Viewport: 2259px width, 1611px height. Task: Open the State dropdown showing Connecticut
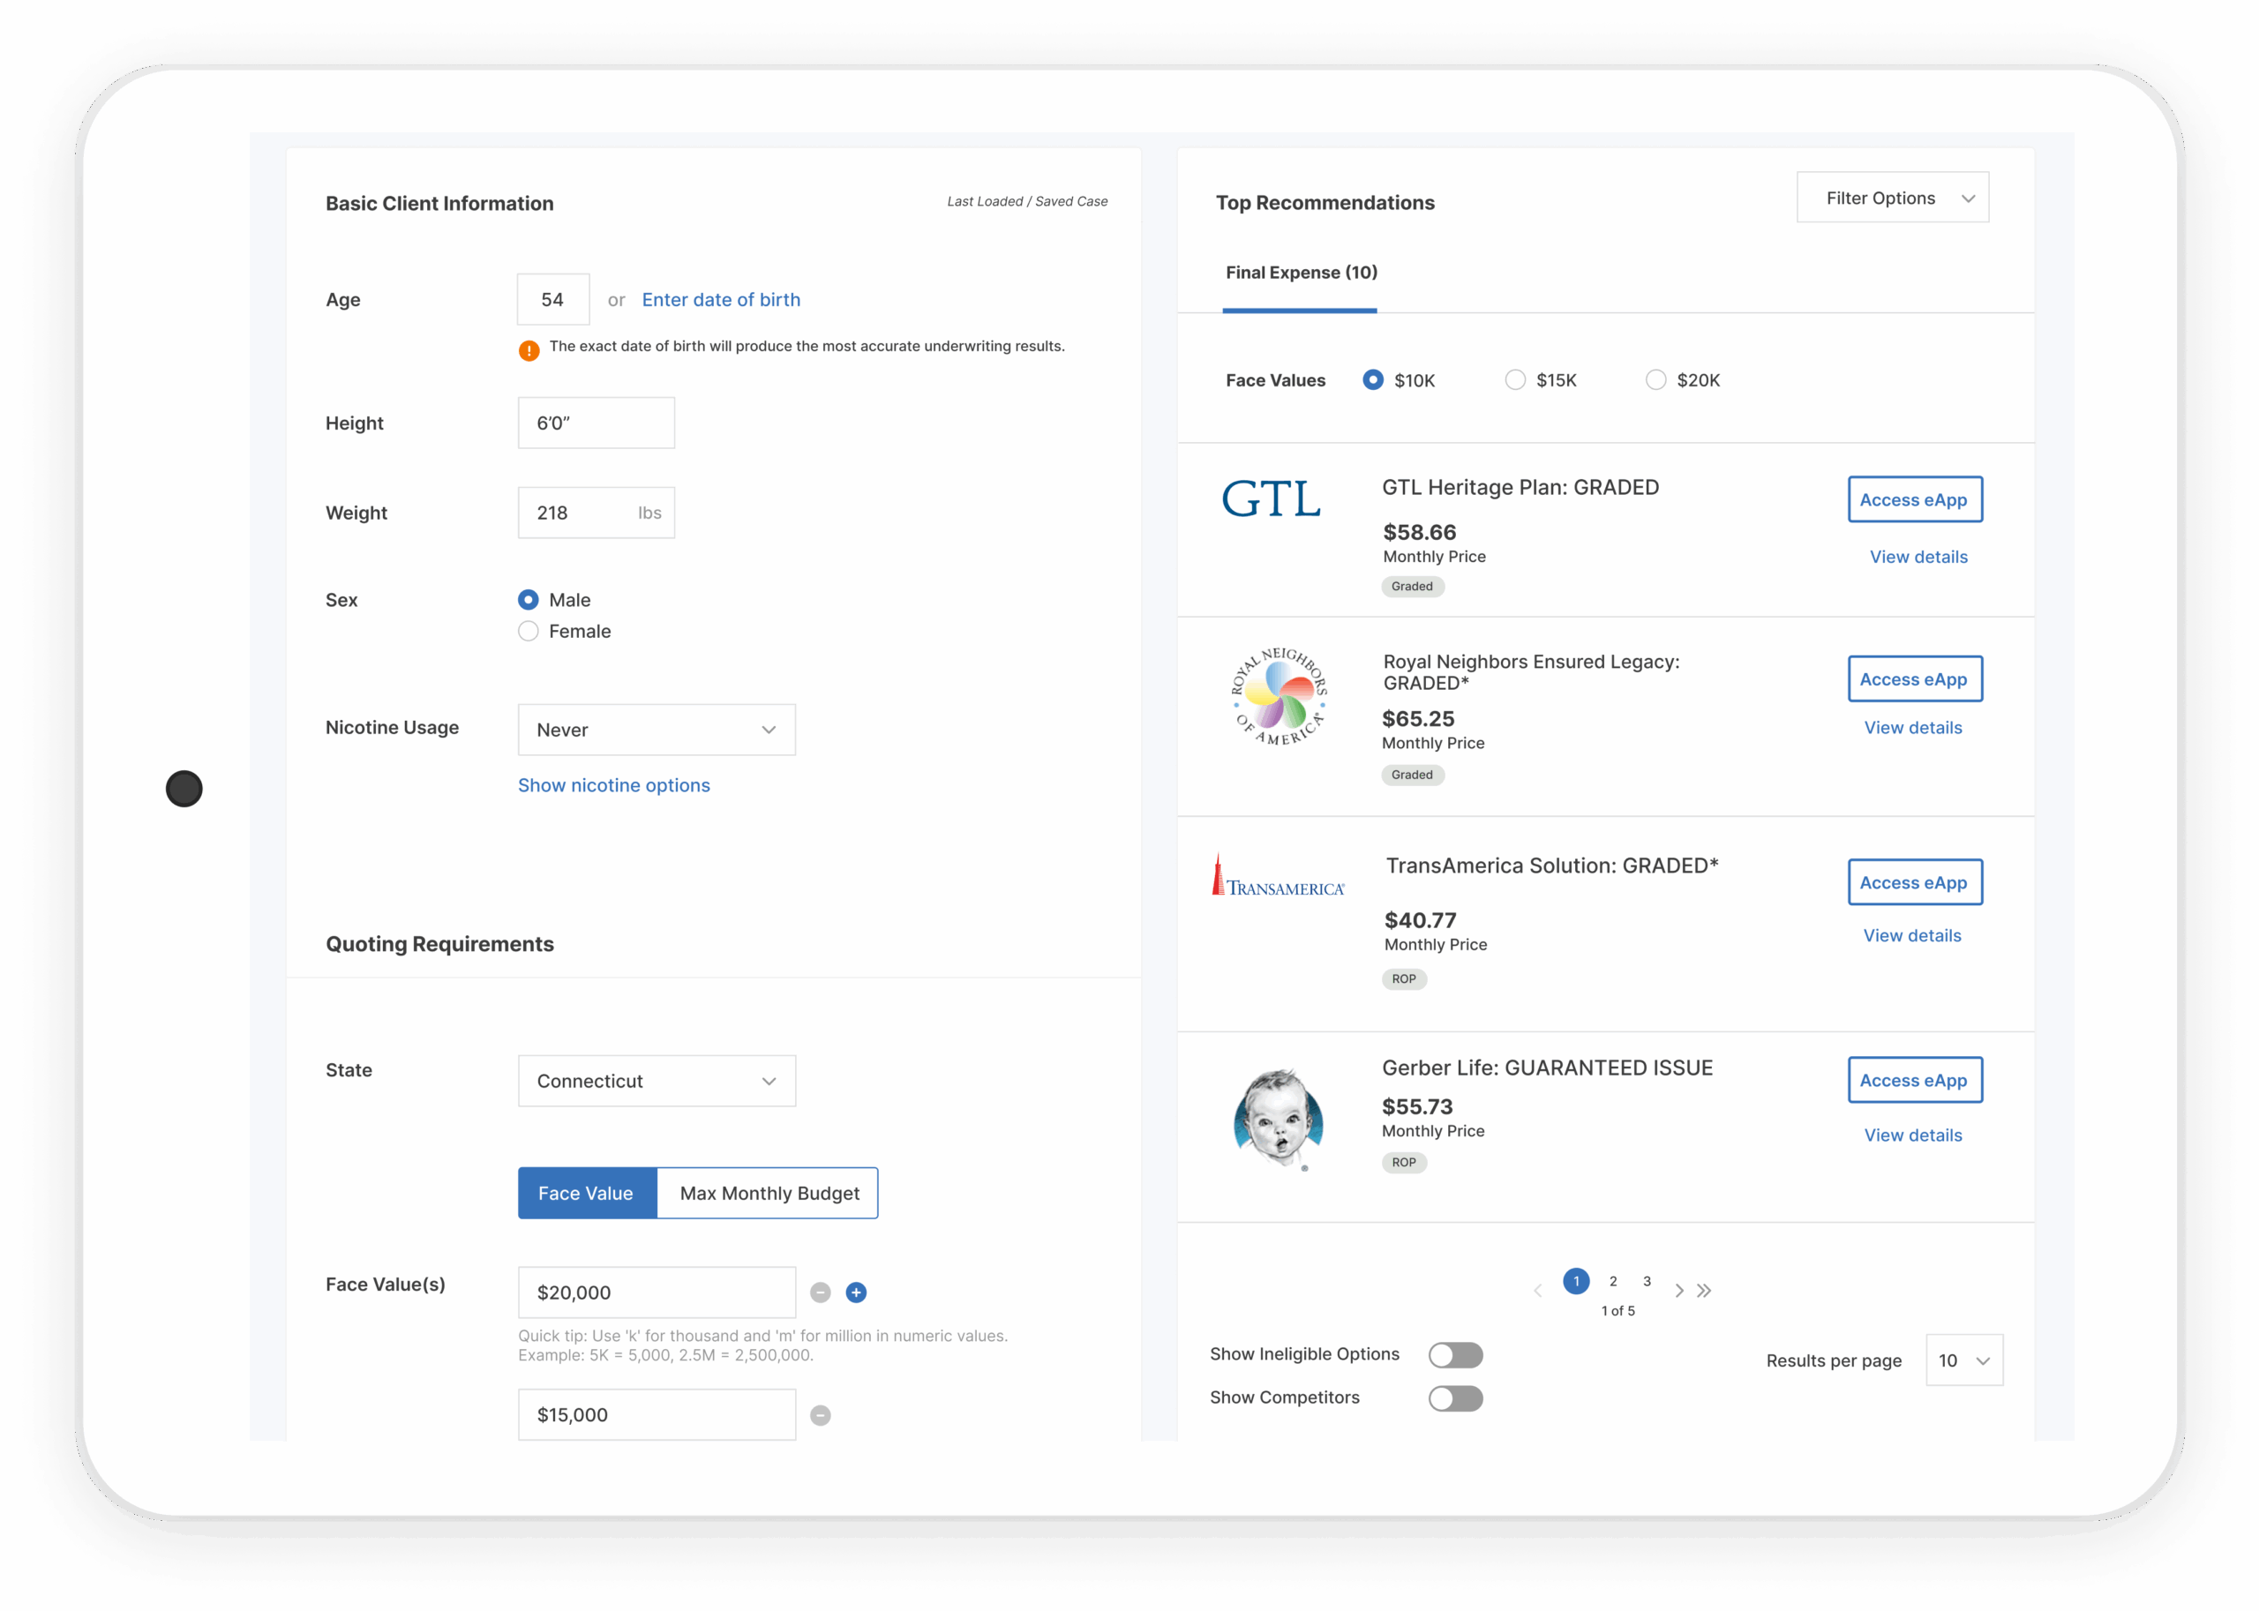[x=656, y=1080]
